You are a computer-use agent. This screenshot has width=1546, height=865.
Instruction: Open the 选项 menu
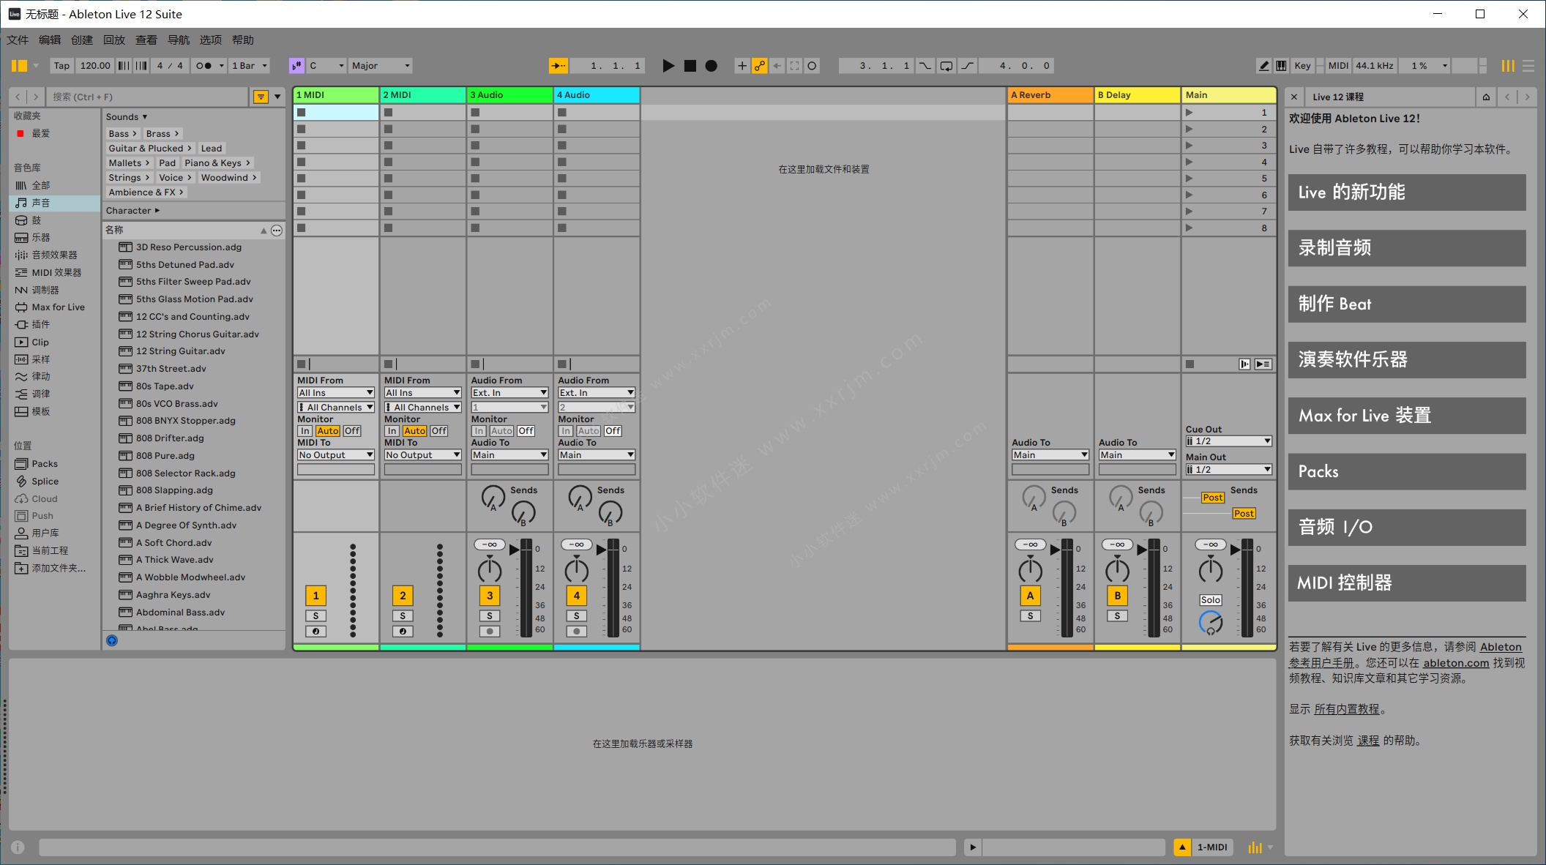click(210, 40)
